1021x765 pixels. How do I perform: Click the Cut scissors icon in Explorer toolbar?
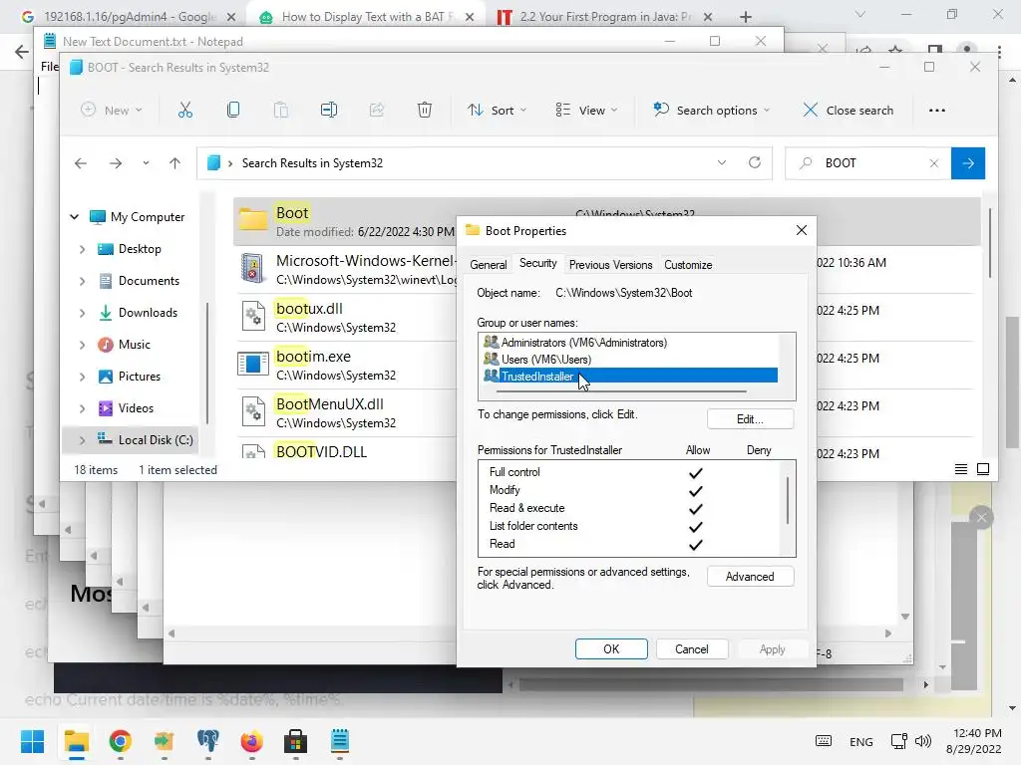click(184, 110)
